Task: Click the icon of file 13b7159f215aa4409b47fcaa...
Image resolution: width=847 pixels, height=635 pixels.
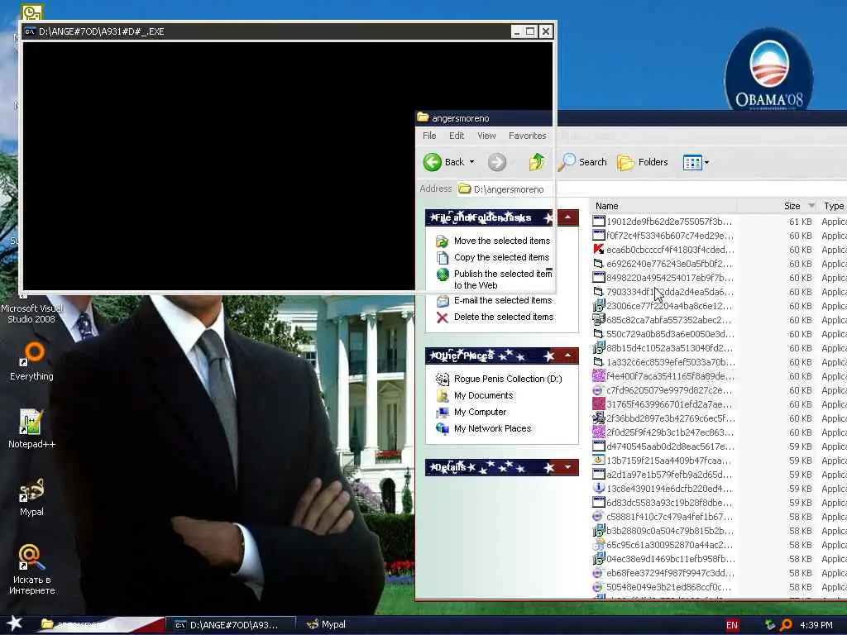Action: click(x=599, y=460)
